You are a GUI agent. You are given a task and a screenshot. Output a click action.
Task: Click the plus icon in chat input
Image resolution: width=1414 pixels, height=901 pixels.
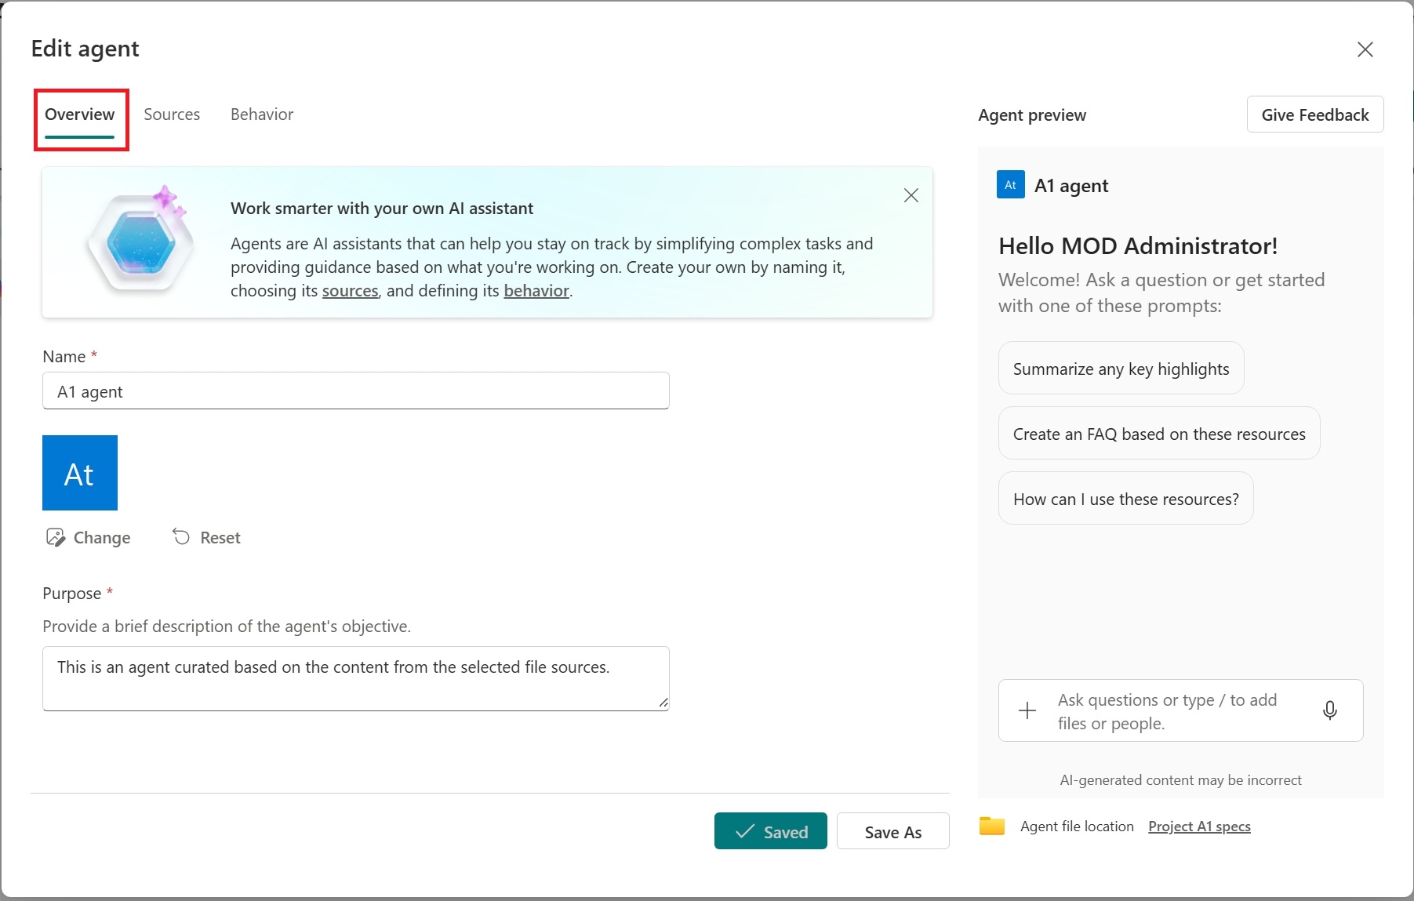(x=1027, y=710)
